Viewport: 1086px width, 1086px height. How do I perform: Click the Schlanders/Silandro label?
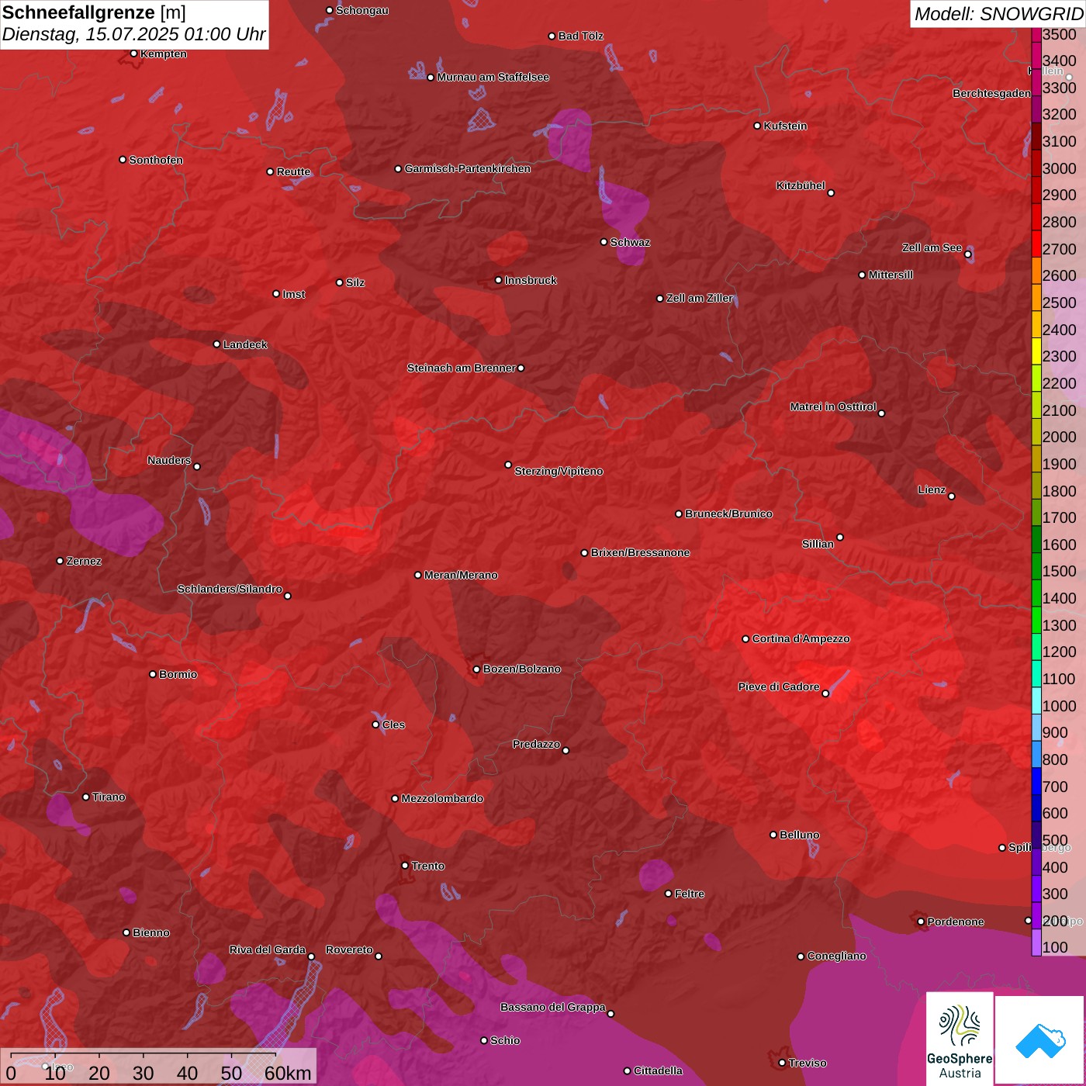[x=230, y=589]
